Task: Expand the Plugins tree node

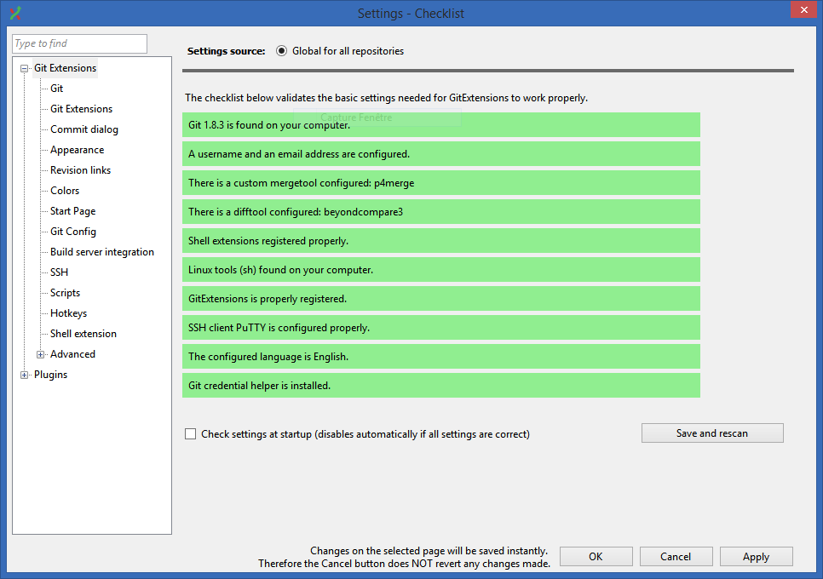Action: 24,375
